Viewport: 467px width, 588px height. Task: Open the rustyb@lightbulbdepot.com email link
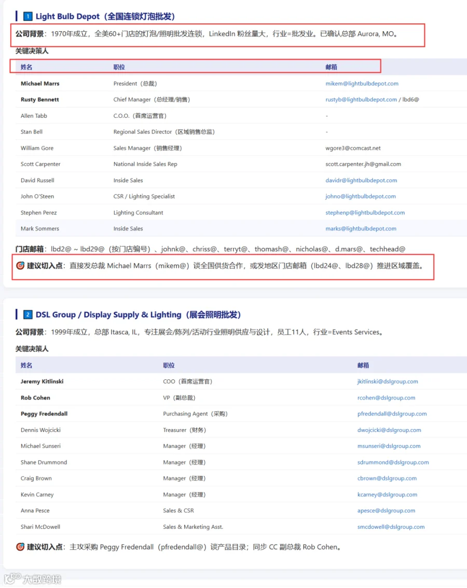click(361, 100)
